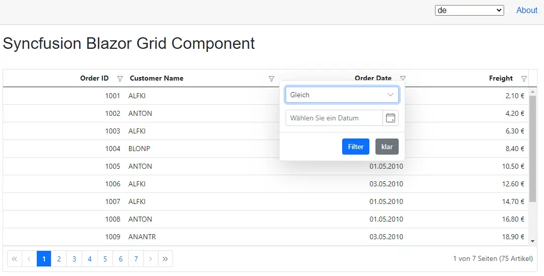The height and width of the screenshot is (276, 544).
Task: Click the freight value 10,50 €
Action: [513, 166]
